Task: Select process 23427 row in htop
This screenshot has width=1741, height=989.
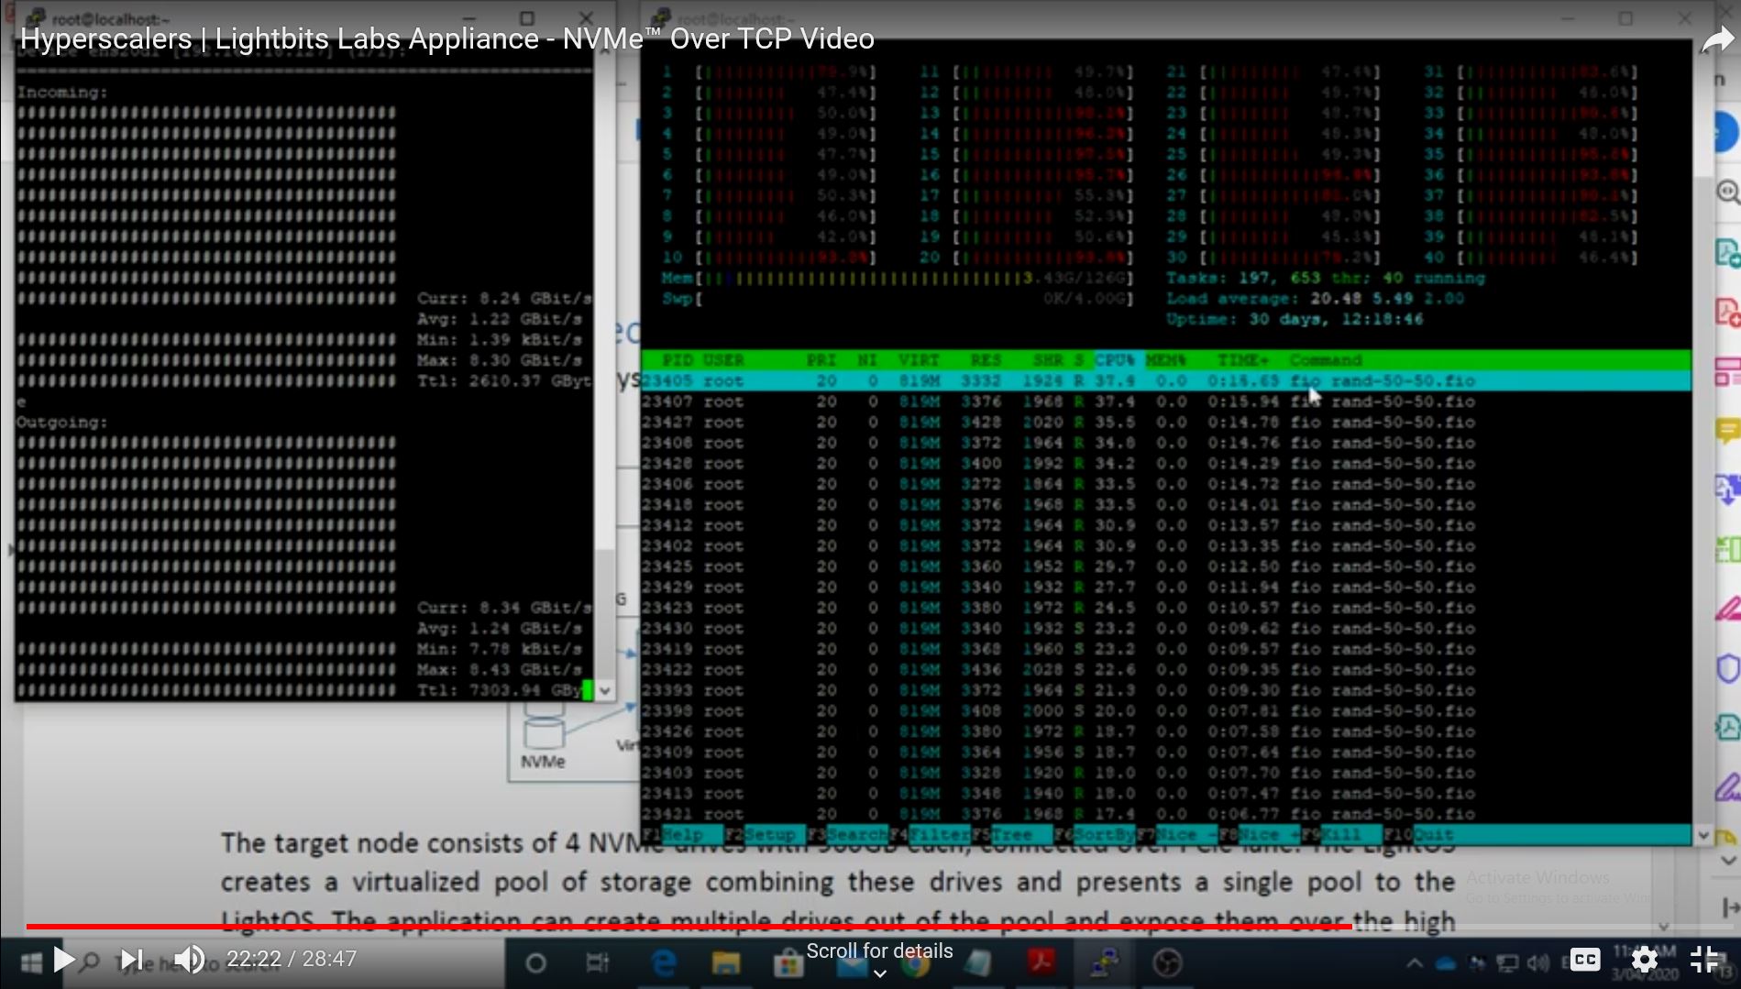Action: (1166, 423)
